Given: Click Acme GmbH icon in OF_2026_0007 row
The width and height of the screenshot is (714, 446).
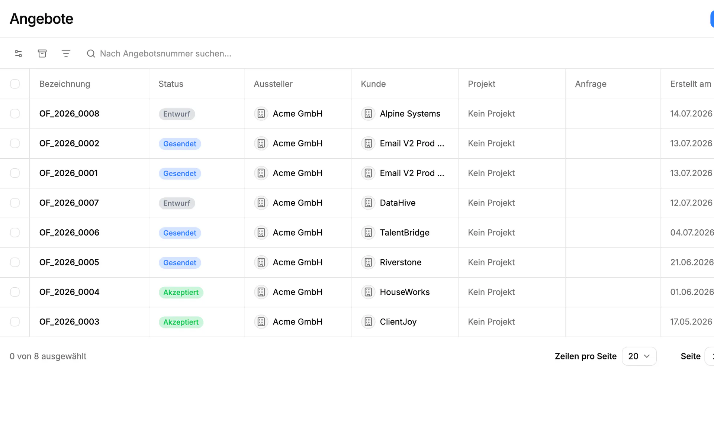Looking at the screenshot, I should (x=261, y=203).
